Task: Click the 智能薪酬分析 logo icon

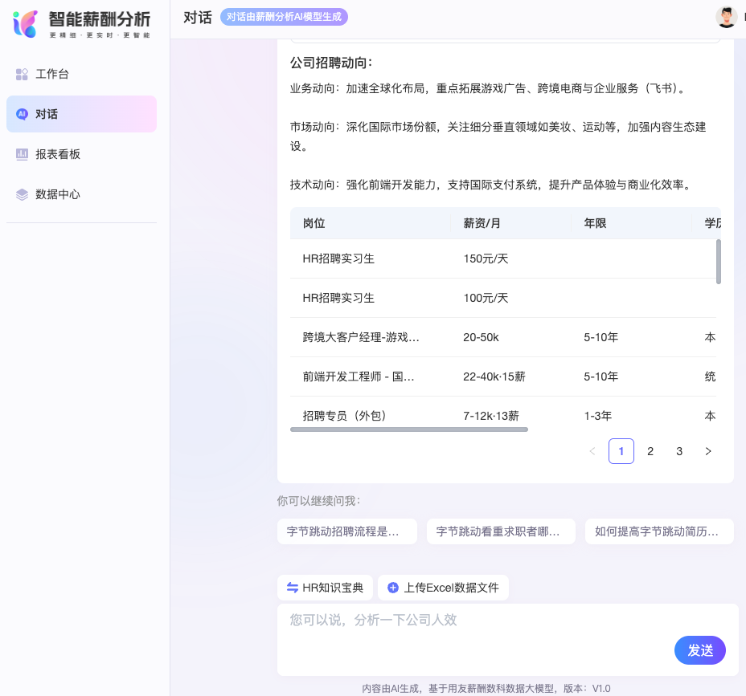Action: (x=23, y=22)
